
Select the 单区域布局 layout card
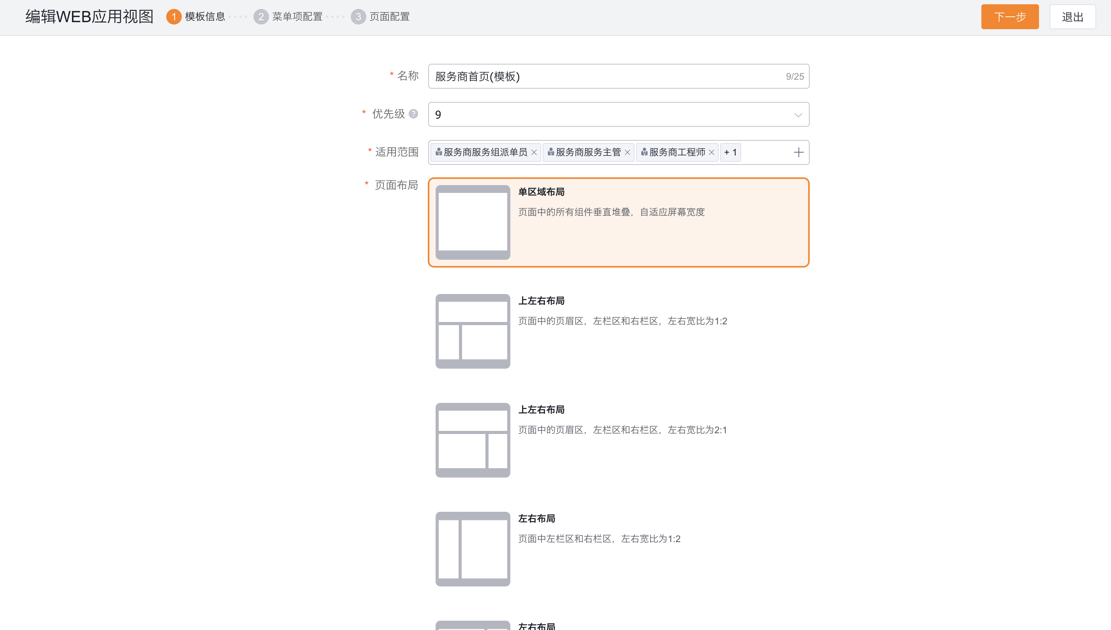[x=619, y=222]
